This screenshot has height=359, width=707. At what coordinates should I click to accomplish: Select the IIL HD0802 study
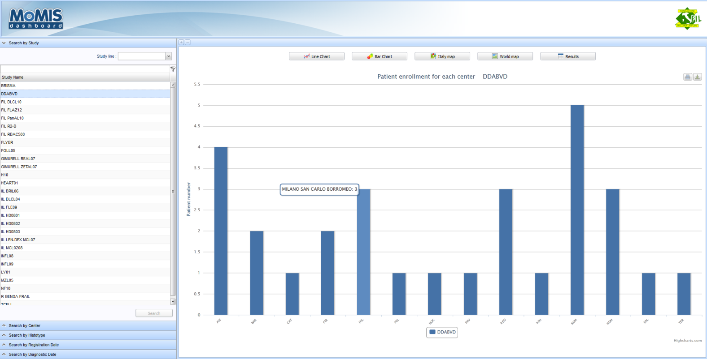tap(85, 223)
